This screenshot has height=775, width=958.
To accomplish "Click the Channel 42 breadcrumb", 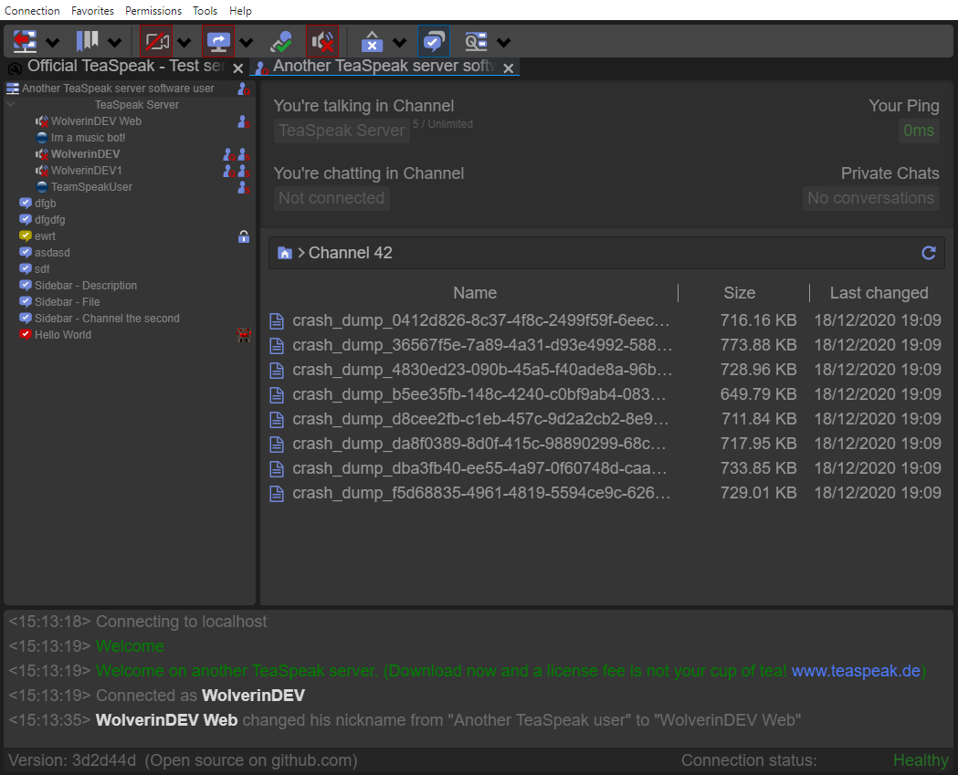I will click(x=350, y=253).
